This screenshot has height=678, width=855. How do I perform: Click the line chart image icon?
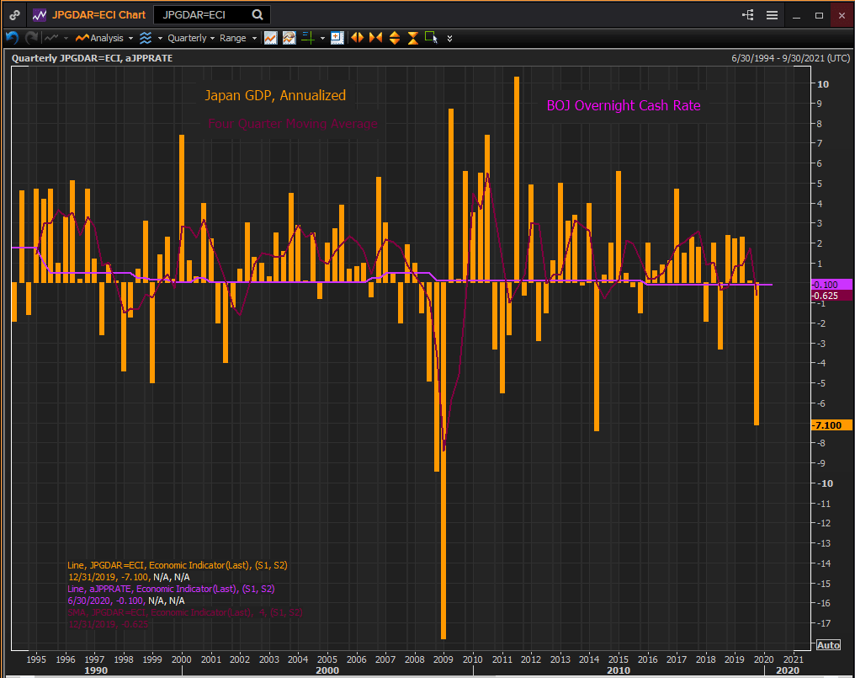point(270,38)
